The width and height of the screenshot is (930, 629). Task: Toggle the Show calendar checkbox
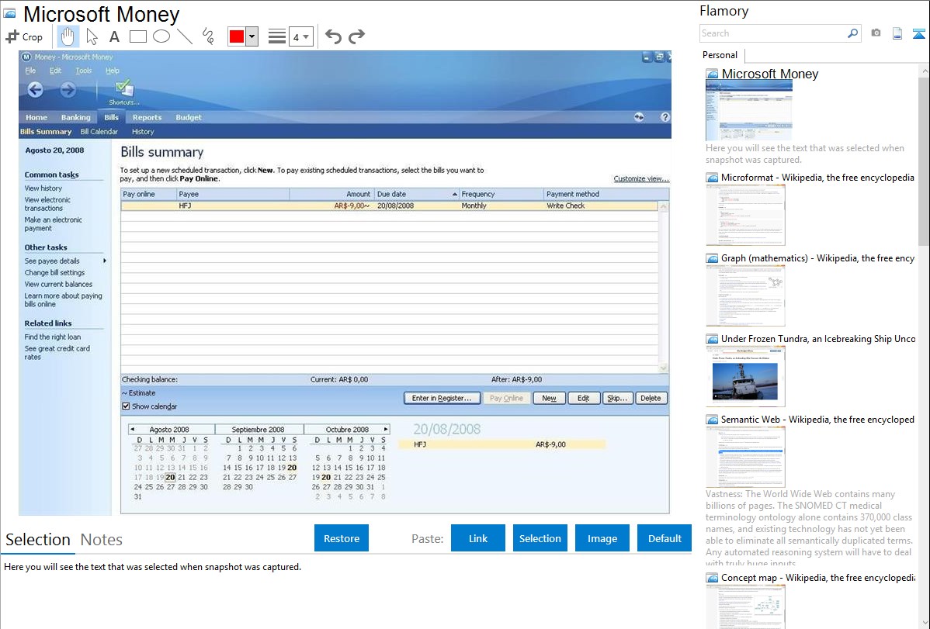pyautogui.click(x=127, y=406)
